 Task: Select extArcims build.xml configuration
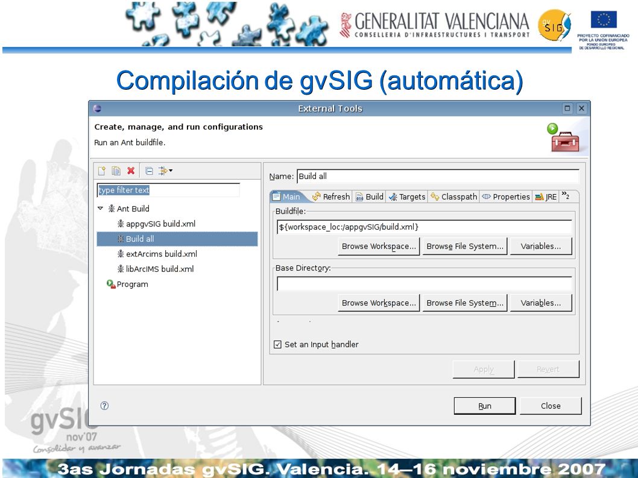161,254
